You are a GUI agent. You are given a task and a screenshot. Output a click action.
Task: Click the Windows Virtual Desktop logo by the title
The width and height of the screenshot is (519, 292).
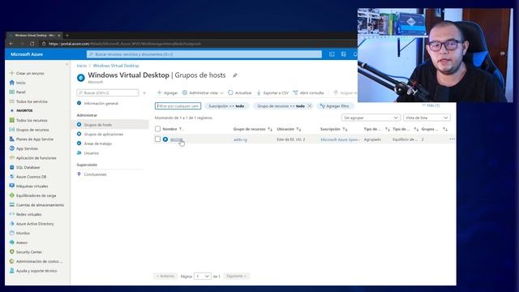pos(81,78)
